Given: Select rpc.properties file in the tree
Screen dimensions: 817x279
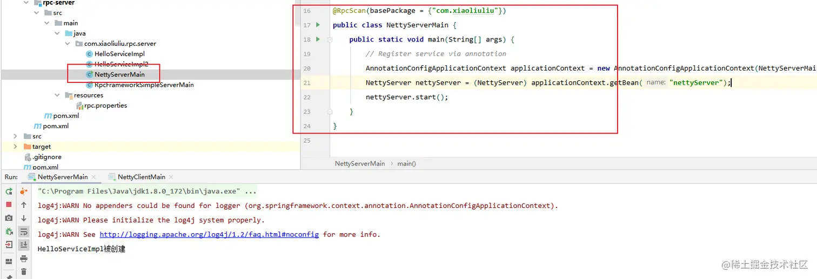Looking at the screenshot, I should [105, 106].
